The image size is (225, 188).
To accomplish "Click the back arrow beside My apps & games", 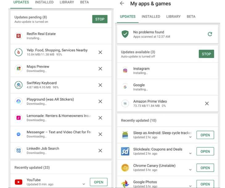I will point(122,3).
